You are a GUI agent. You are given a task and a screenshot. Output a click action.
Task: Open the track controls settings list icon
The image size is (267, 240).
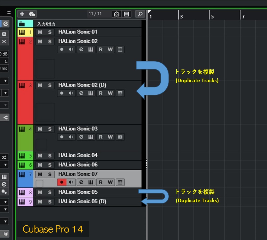[x=126, y=14]
